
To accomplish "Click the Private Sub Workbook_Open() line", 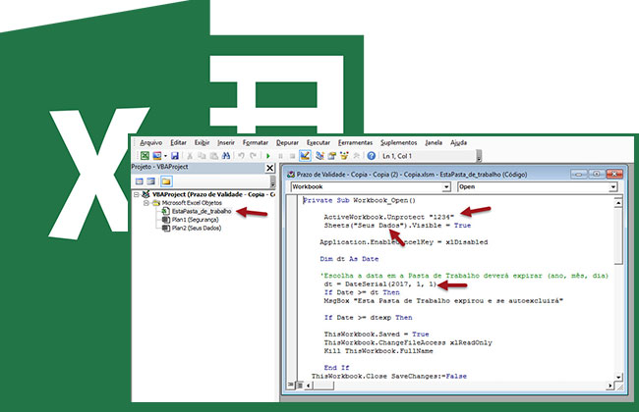I will (x=359, y=200).
